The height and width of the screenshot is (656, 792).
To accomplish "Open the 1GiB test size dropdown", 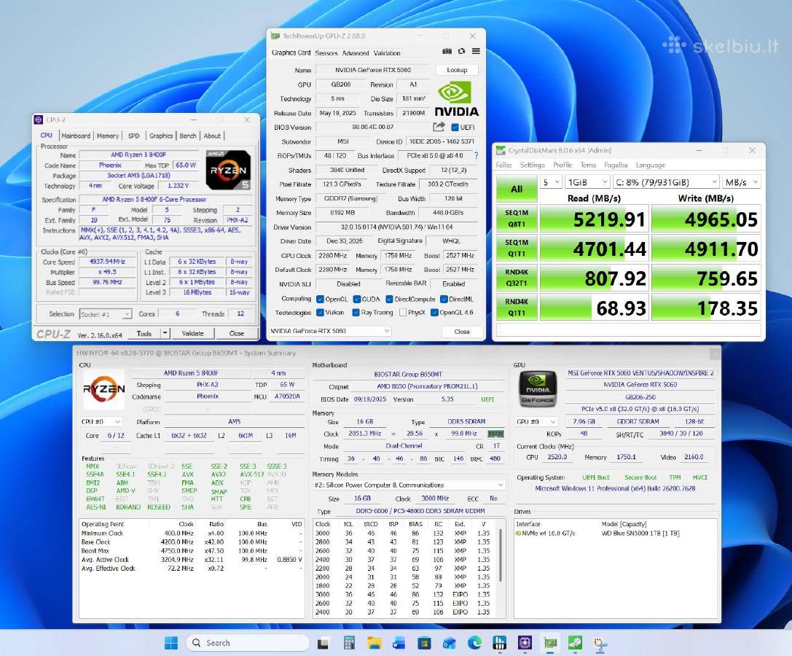I will [x=587, y=182].
